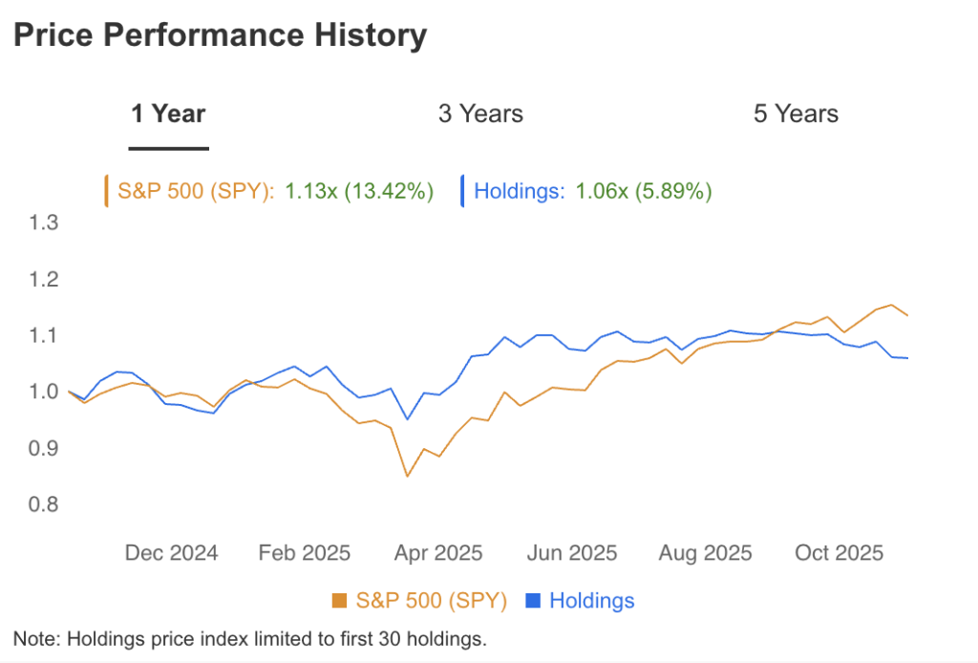Click the 1.3 value on the y-axis

point(42,223)
